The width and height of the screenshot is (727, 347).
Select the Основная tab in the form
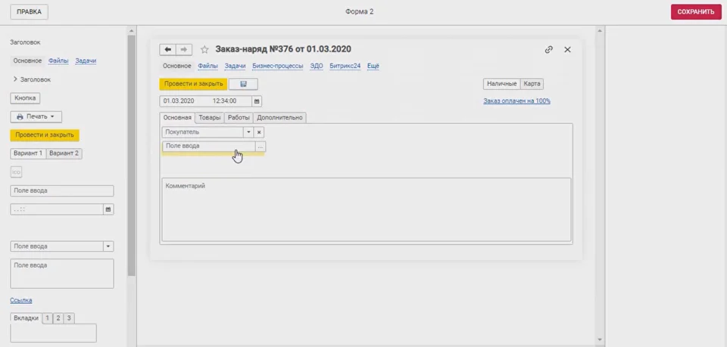point(177,118)
